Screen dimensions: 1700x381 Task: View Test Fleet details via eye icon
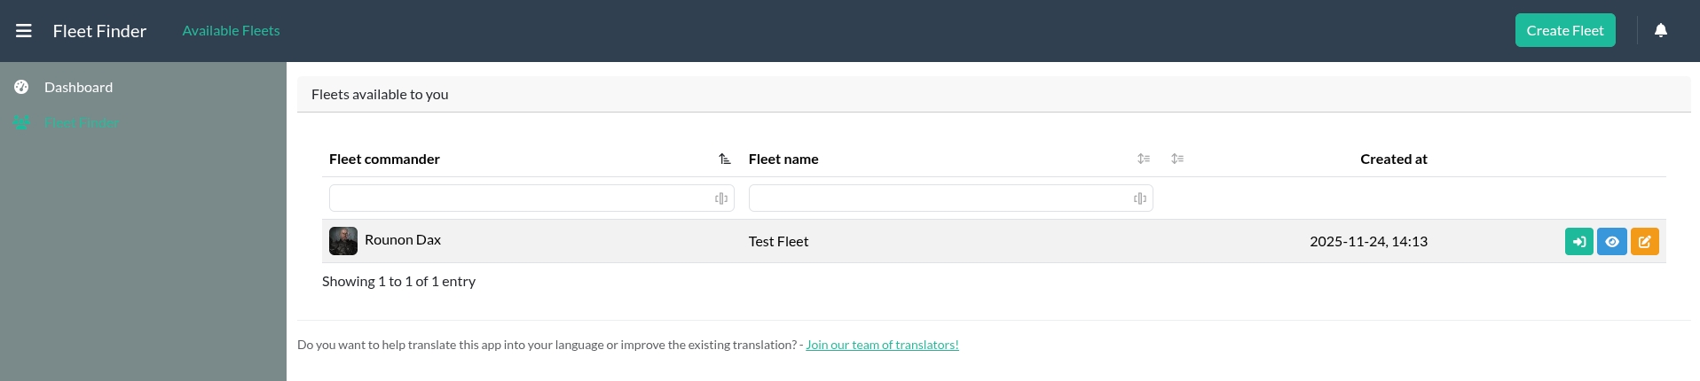click(1611, 241)
